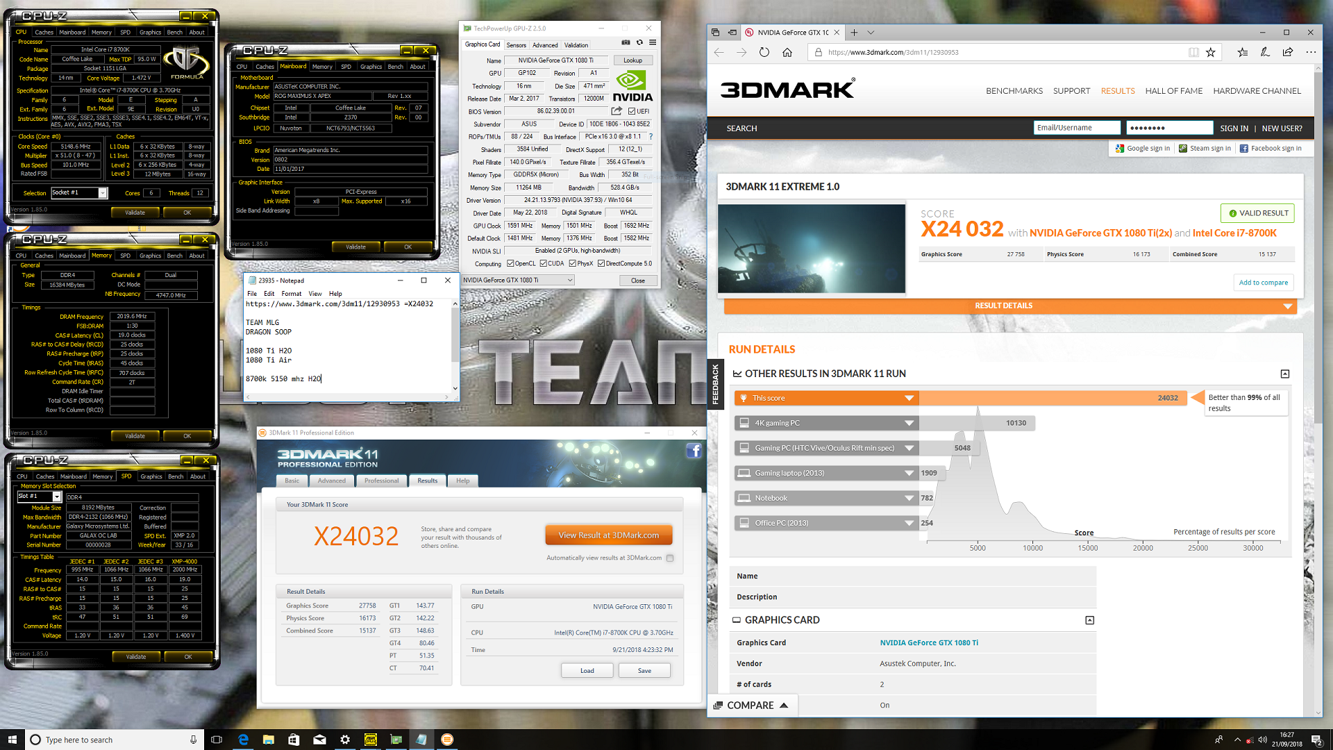
Task: Open the GPU selection dropdown in GPU-Z
Action: pyautogui.click(x=518, y=280)
